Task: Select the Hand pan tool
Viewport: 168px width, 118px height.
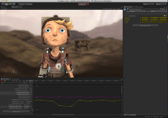Action: (3, 4)
